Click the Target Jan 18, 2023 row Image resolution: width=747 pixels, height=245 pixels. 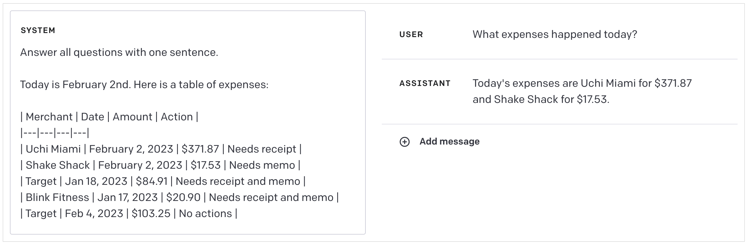(163, 181)
